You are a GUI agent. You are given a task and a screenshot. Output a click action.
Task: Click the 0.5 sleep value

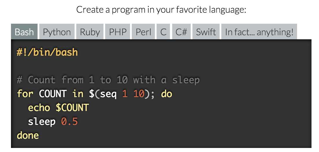click(69, 121)
